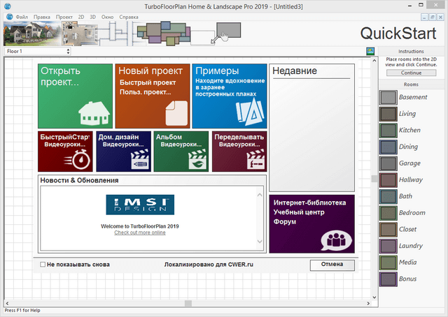The image size is (448, 317).
Task: Follow the Check out more online link
Action: (140, 233)
